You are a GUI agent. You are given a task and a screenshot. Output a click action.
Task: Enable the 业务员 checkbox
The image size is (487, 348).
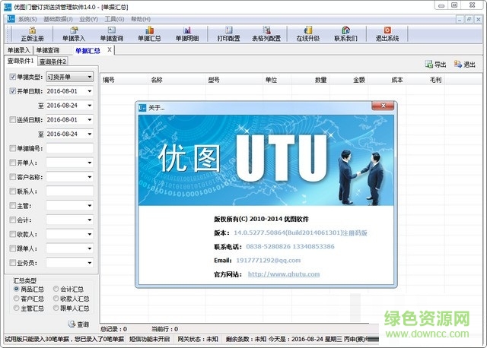pos(12,263)
